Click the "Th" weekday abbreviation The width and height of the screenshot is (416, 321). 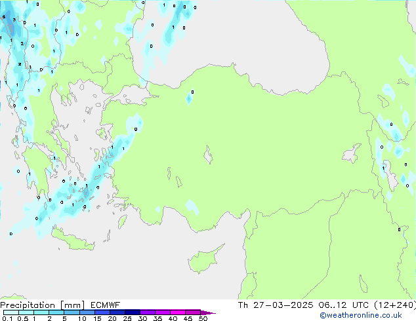[x=243, y=305]
